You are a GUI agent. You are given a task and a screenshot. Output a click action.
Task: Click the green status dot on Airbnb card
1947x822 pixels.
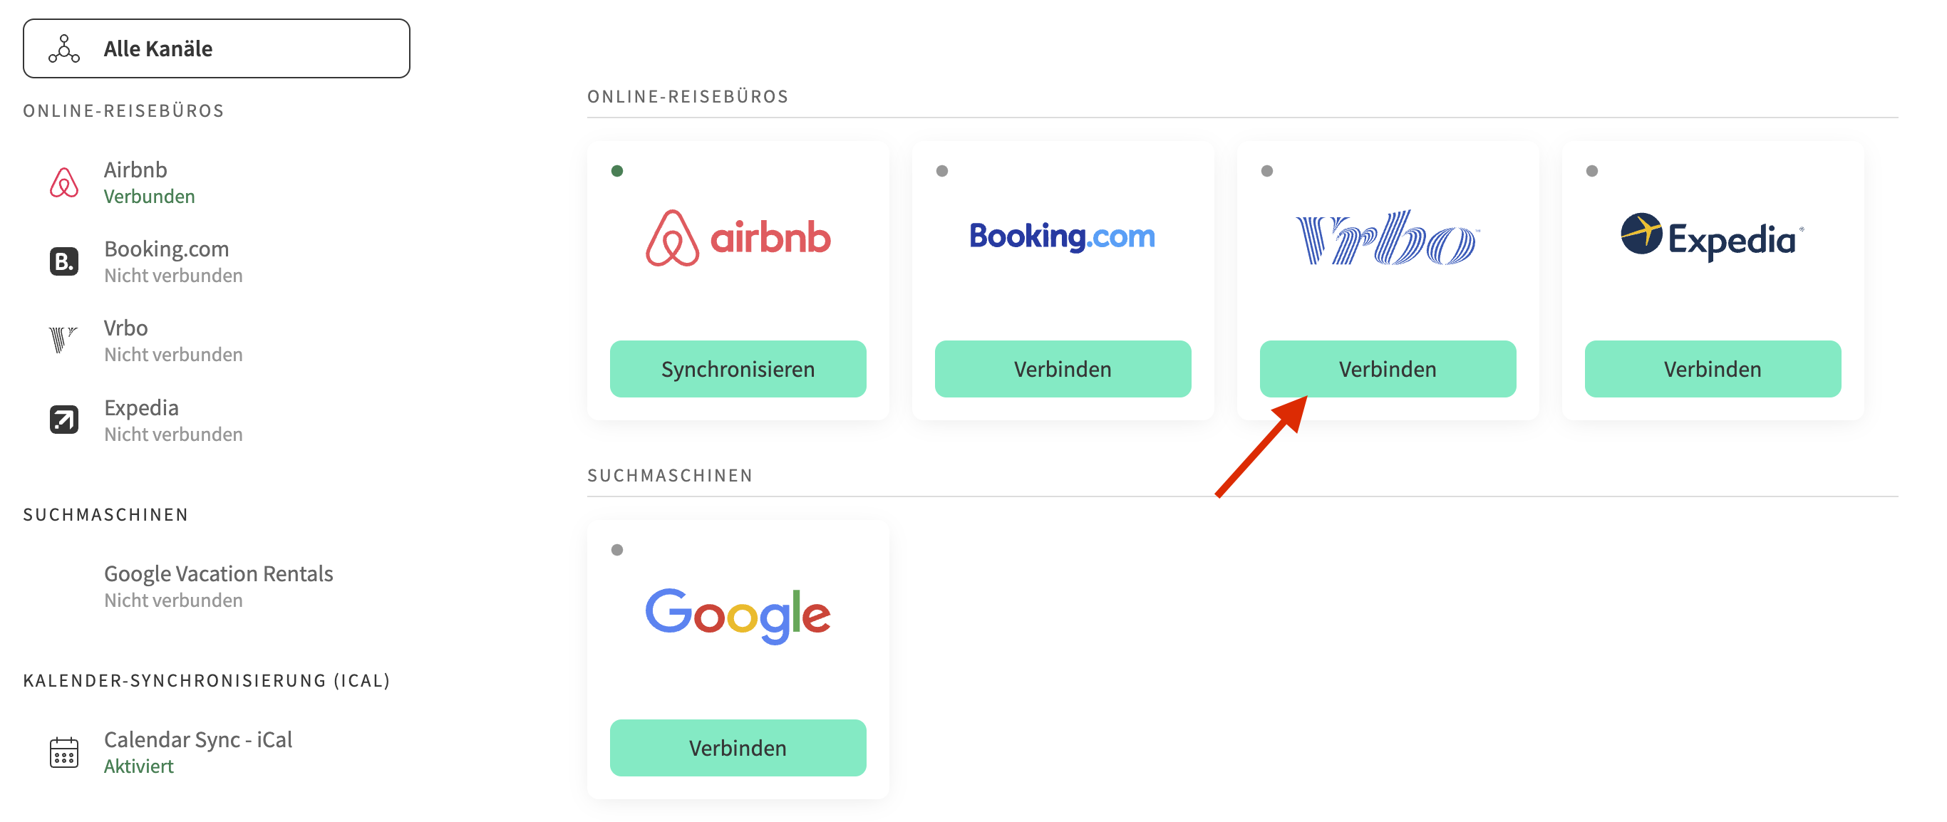click(x=616, y=171)
